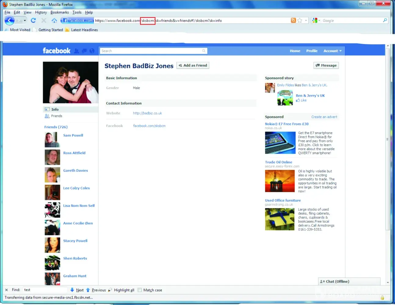Open Facebook notifications globe icon
Viewport: 395px width, 305px height.
[x=92, y=51]
